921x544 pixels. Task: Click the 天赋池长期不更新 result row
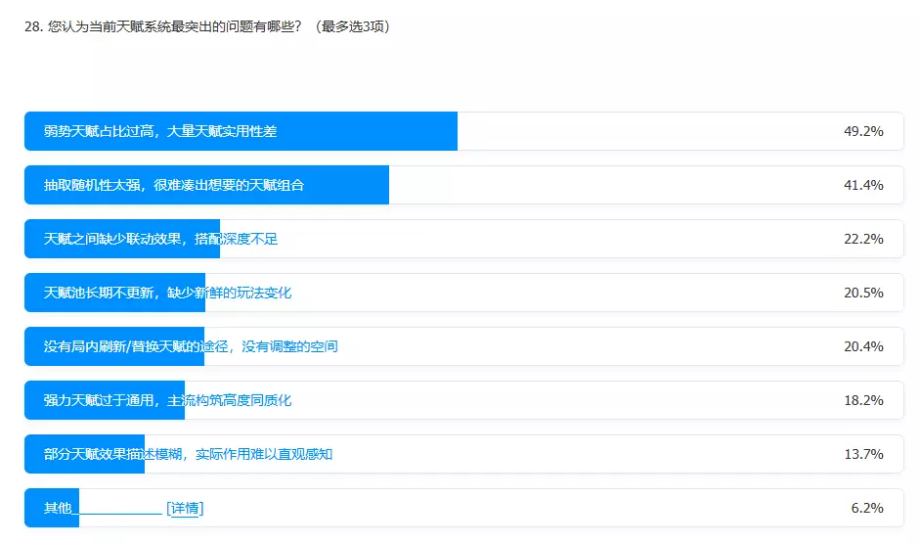(x=463, y=293)
